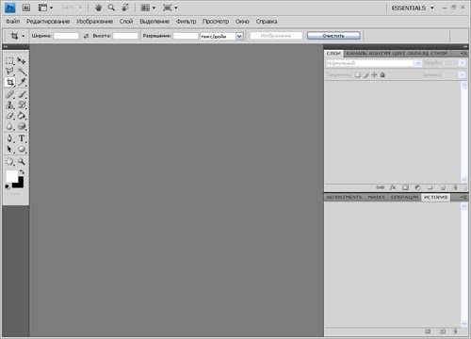
Task: Expand the ESSENTIALS workspace dropdown
Action: coord(413,8)
